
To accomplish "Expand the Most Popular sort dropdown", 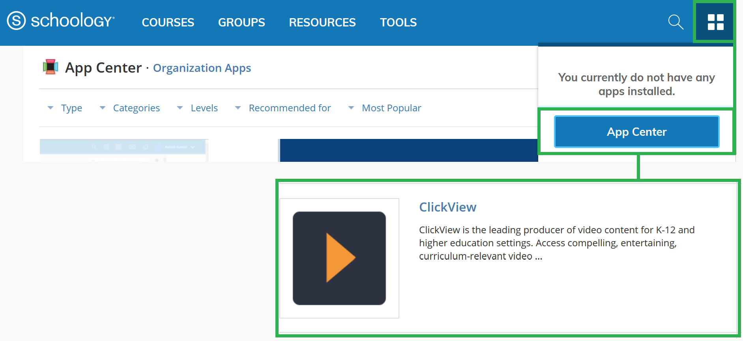I will coord(385,108).
